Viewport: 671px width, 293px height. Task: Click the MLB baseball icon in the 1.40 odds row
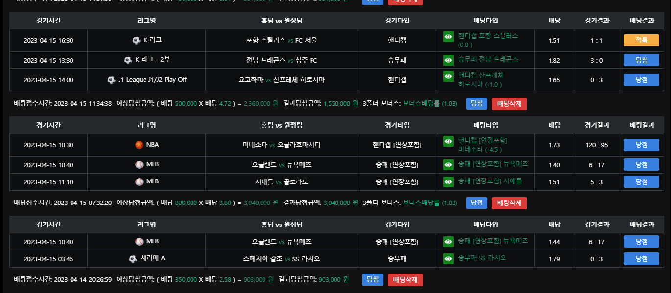(x=139, y=165)
